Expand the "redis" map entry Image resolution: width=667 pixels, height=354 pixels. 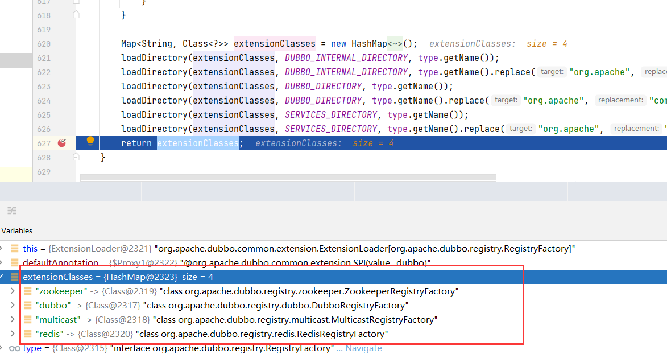point(13,334)
